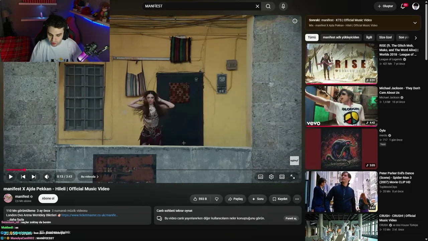Image resolution: width=428 pixels, height=241 pixels.
Task: Enter full screen mode
Action: click(293, 177)
